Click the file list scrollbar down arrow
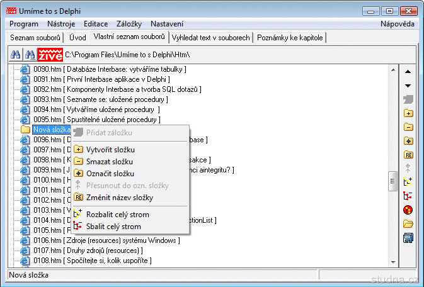The width and height of the screenshot is (424, 287). (x=393, y=262)
